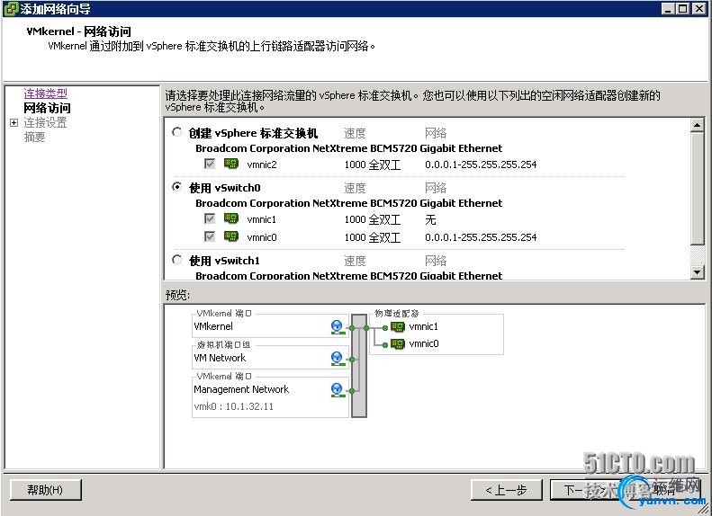This screenshot has width=712, height=516.
Task: Click the vmnic0 label in the preview
Action: coord(424,343)
